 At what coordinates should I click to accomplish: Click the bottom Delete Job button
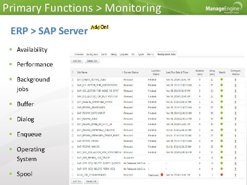(91, 181)
